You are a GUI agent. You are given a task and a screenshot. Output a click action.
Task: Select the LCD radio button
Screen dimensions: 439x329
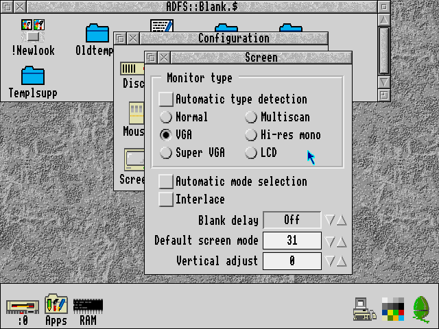click(x=251, y=153)
